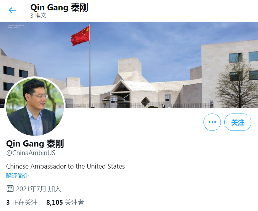Click the 翻译简介 translate bio link
The width and height of the screenshot is (258, 211).
point(17,176)
